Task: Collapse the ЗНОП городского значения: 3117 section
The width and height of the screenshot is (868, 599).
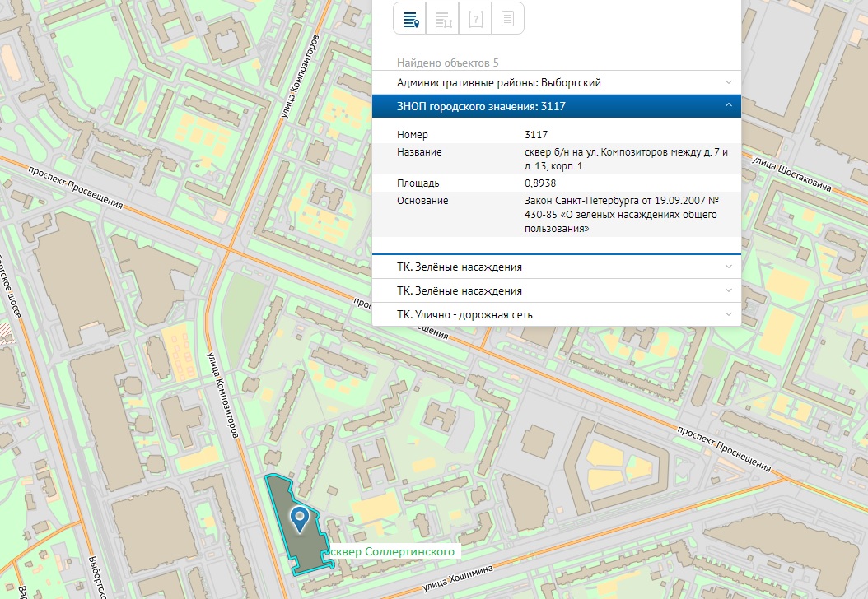Action: [728, 106]
